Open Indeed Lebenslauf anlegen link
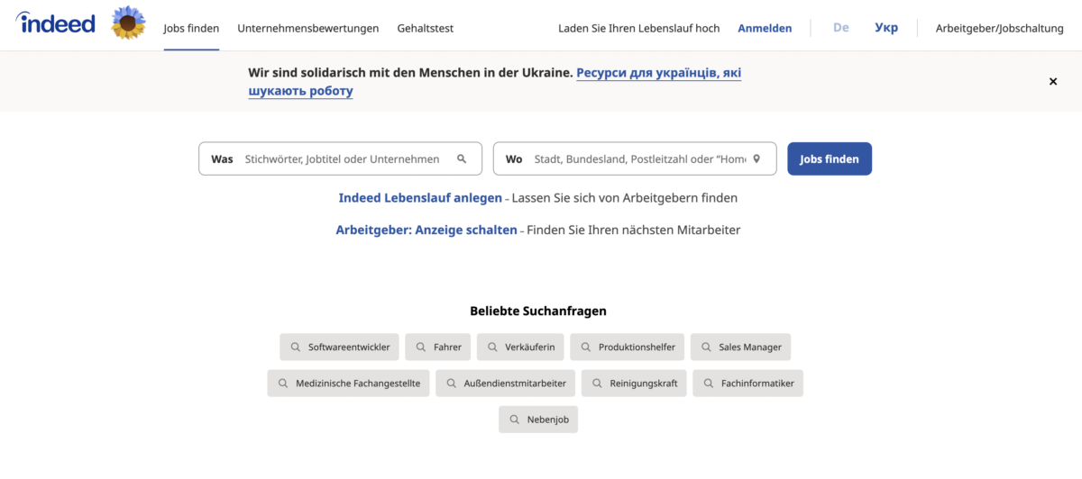The width and height of the screenshot is (1082, 479). pyautogui.click(x=419, y=197)
